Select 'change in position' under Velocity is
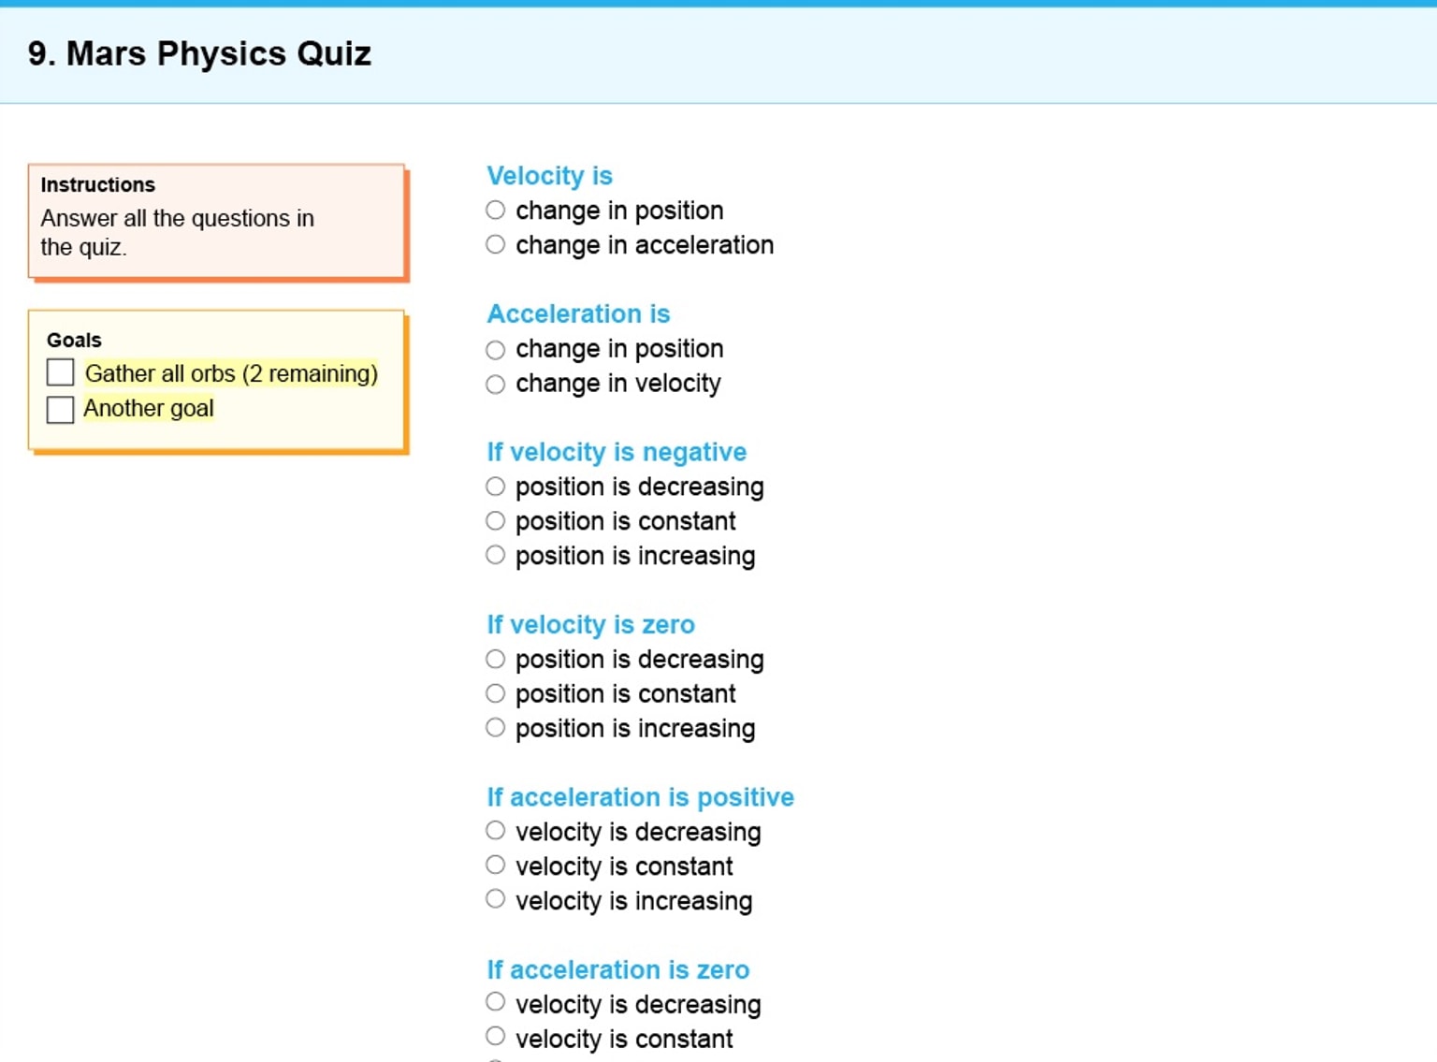 click(496, 211)
